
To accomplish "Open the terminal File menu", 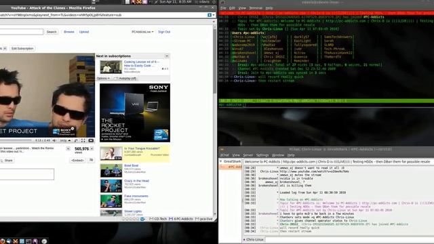I will [223, 8].
